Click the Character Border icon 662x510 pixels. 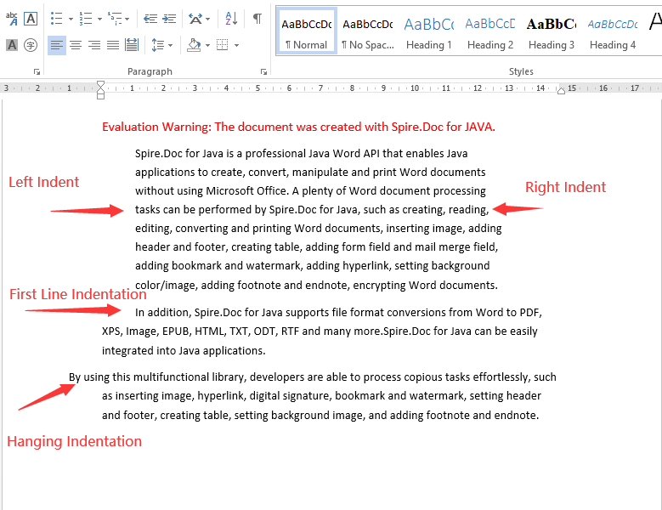(x=31, y=19)
